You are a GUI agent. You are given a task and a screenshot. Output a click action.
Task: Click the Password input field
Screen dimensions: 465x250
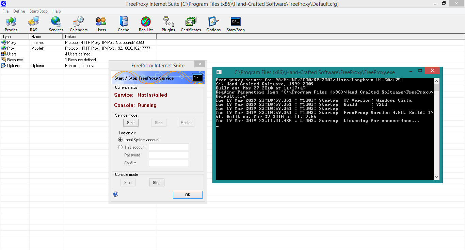(169, 155)
